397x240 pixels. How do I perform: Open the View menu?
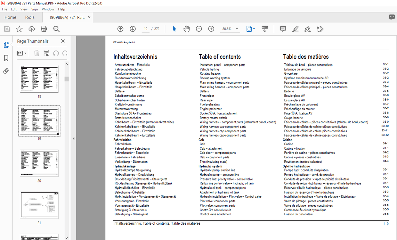click(x=24, y=9)
